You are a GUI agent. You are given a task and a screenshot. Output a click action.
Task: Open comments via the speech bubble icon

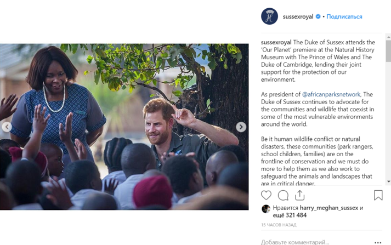pos(283,195)
